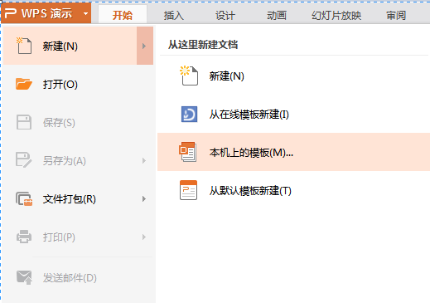Viewport: 430px width, 303px height.
Task: Choose 新建(N) in the left file menu
Action: [x=70, y=46]
